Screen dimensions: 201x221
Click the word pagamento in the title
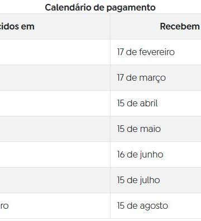point(131,8)
